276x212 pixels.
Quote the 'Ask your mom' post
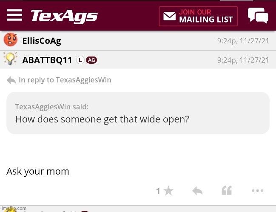pyautogui.click(x=227, y=191)
